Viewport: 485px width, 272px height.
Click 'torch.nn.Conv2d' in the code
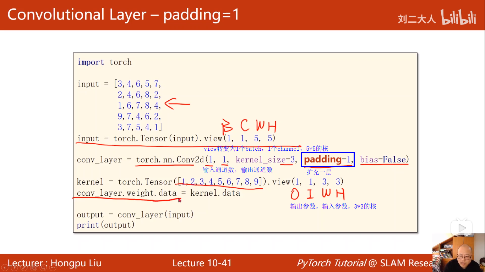click(x=170, y=160)
